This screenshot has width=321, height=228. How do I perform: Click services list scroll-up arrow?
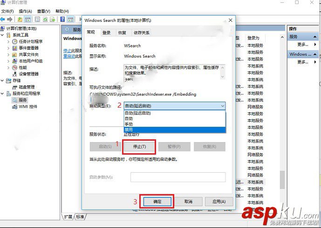(x=282, y=37)
